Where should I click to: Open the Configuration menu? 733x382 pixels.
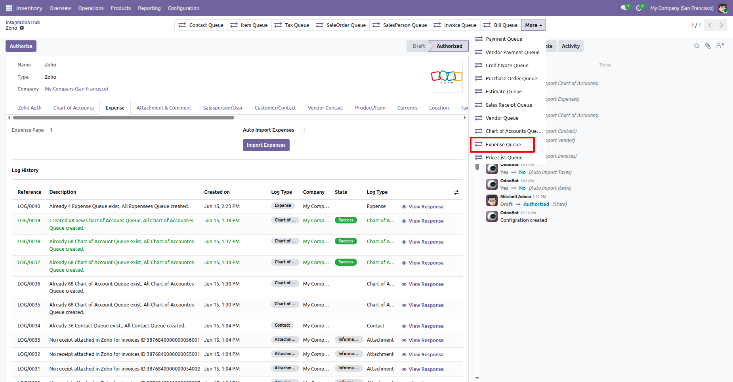click(x=183, y=8)
